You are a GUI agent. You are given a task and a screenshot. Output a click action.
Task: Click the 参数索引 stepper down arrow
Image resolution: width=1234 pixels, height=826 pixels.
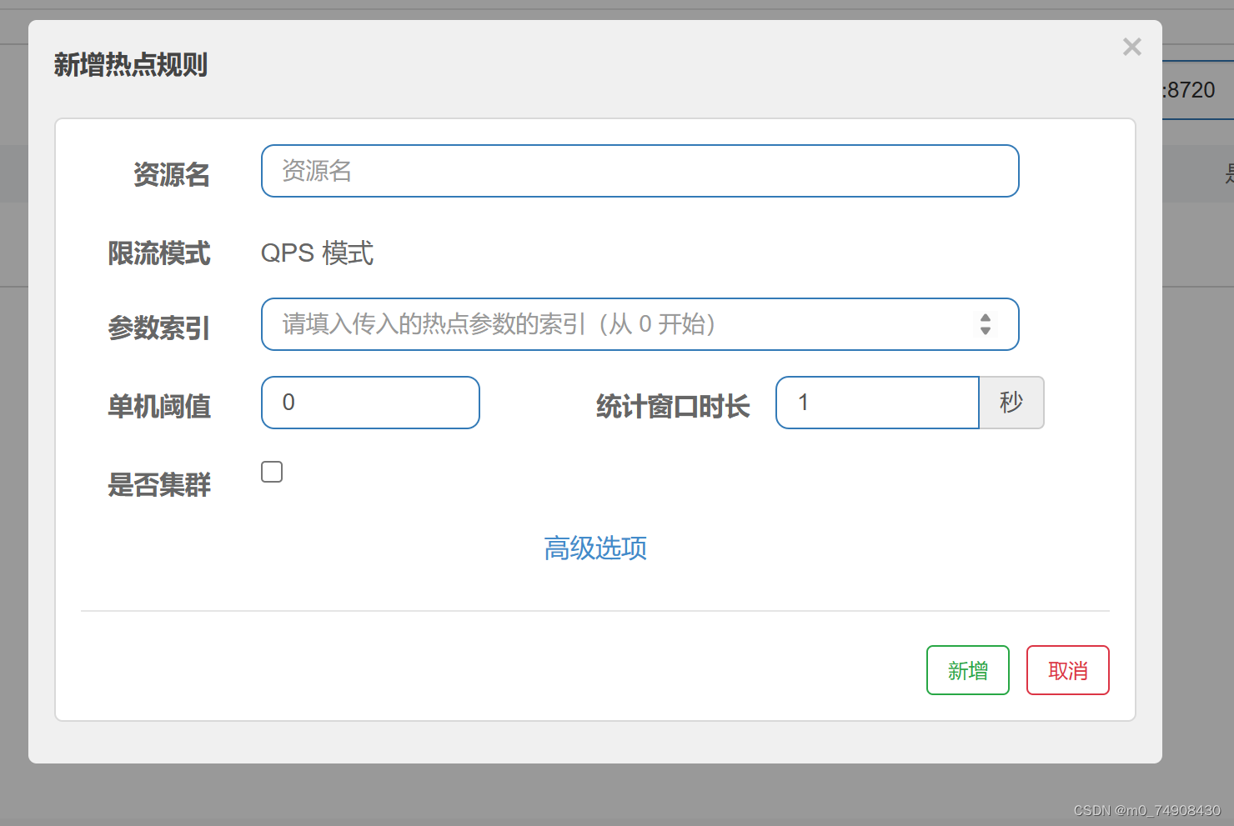point(986,331)
